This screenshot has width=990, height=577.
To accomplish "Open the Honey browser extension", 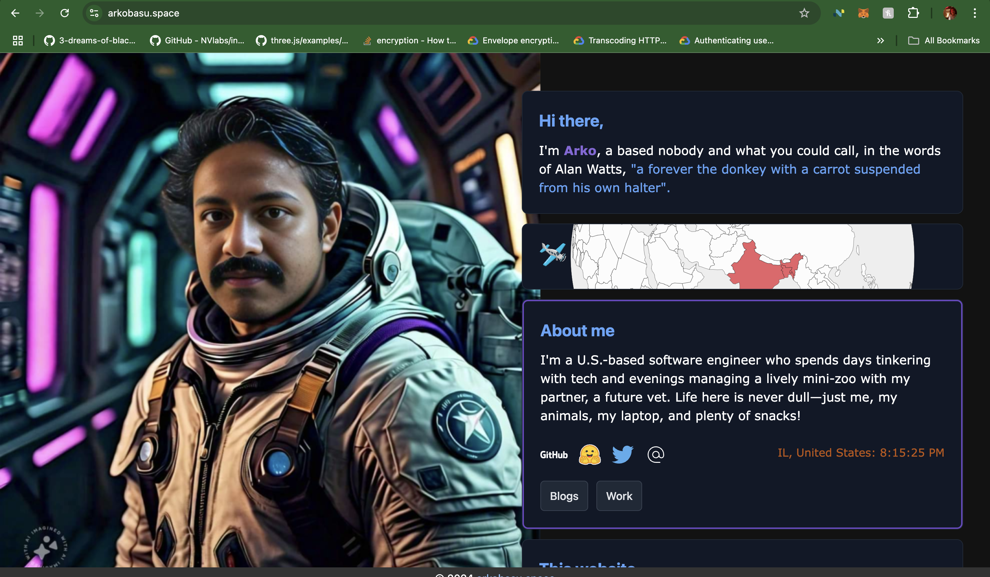I will pyautogui.click(x=888, y=13).
